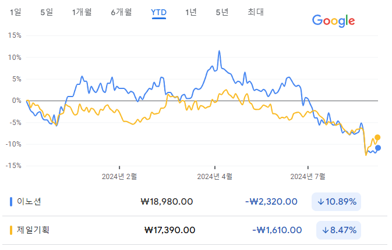Viewport: 392px width, 250px height.
Task: Click the 2024년 4월 axis label
Action: 214,177
